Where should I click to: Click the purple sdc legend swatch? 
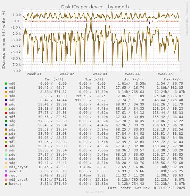(x=6, y=104)
